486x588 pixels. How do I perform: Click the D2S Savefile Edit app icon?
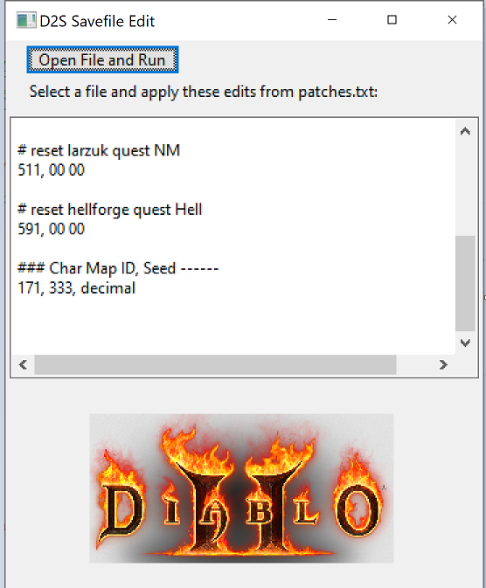pyautogui.click(x=26, y=20)
